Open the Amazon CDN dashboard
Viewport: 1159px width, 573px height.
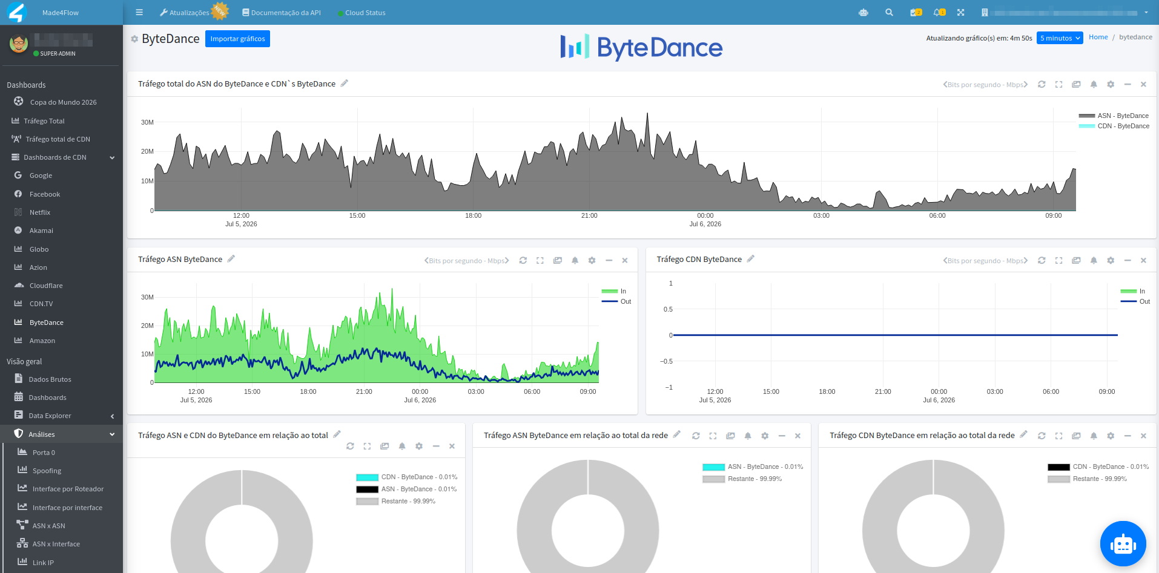[42, 341]
